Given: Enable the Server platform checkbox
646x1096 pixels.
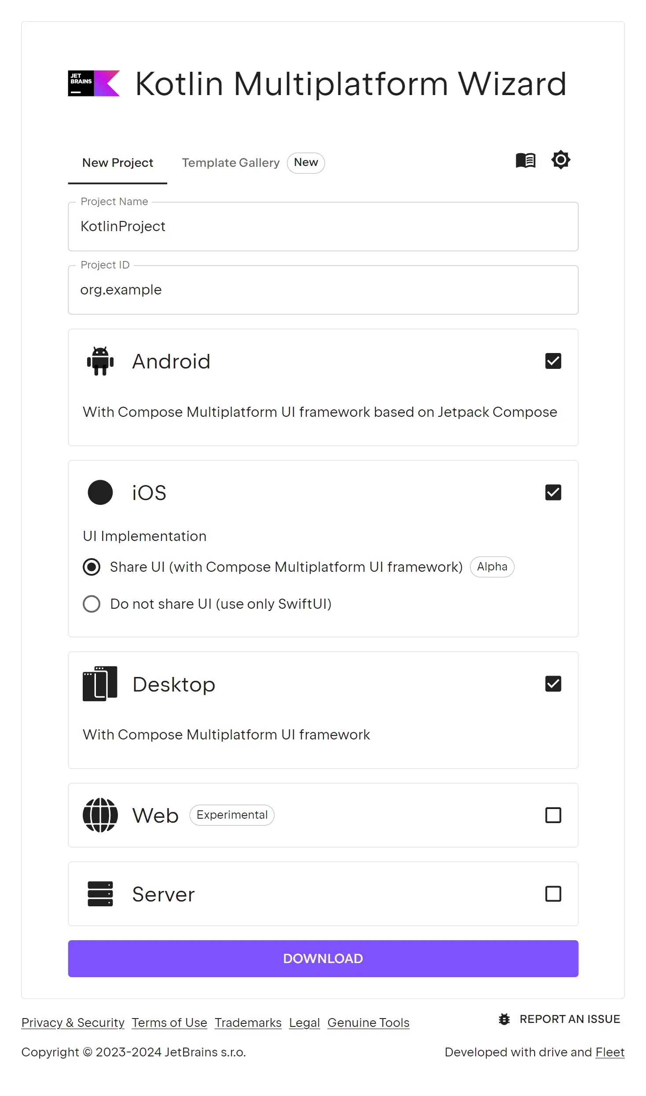Looking at the screenshot, I should click(x=553, y=894).
